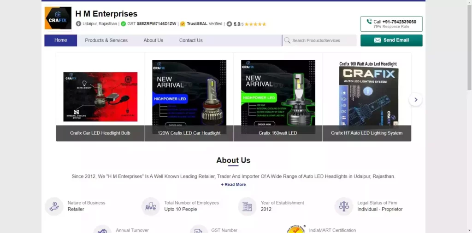Click the thumbs-up rating icon
The height and width of the screenshot is (233, 472).
[x=230, y=24]
